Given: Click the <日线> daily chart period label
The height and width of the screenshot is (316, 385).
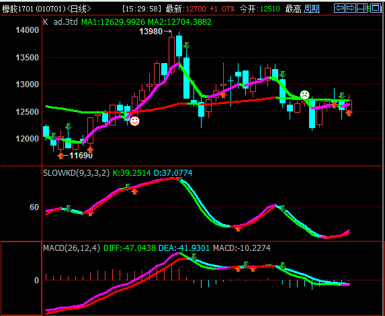Looking at the screenshot, I should pyautogui.click(x=79, y=9).
